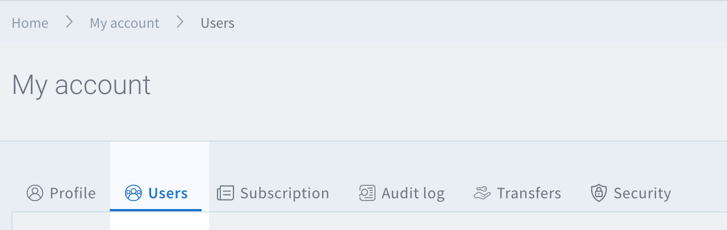The height and width of the screenshot is (230, 727).
Task: Open the Transfers tab
Action: click(529, 193)
